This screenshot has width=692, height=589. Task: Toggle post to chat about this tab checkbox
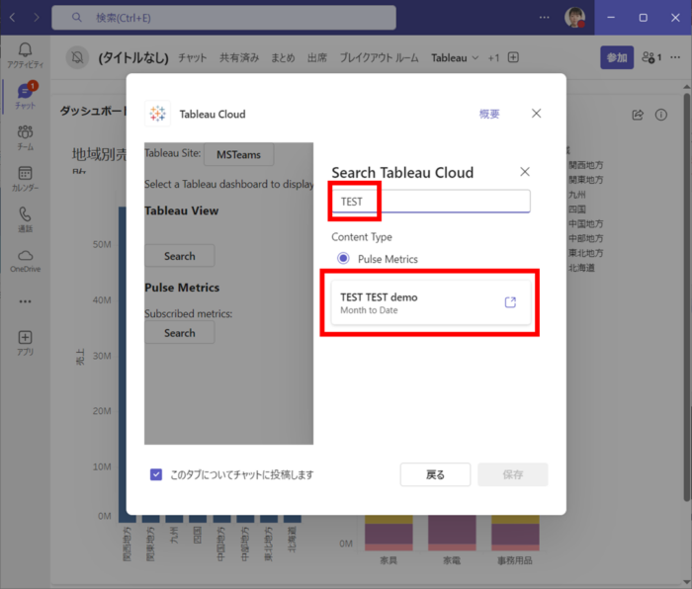156,474
